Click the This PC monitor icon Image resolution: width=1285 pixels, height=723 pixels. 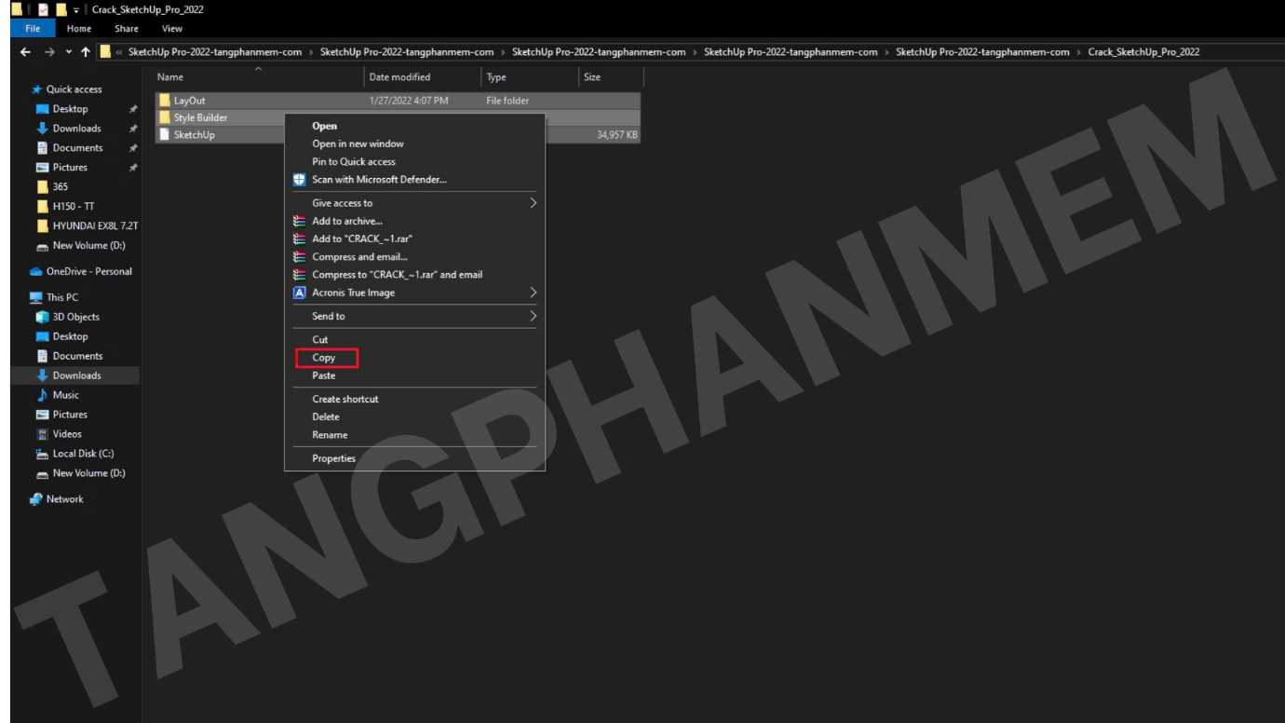36,298
